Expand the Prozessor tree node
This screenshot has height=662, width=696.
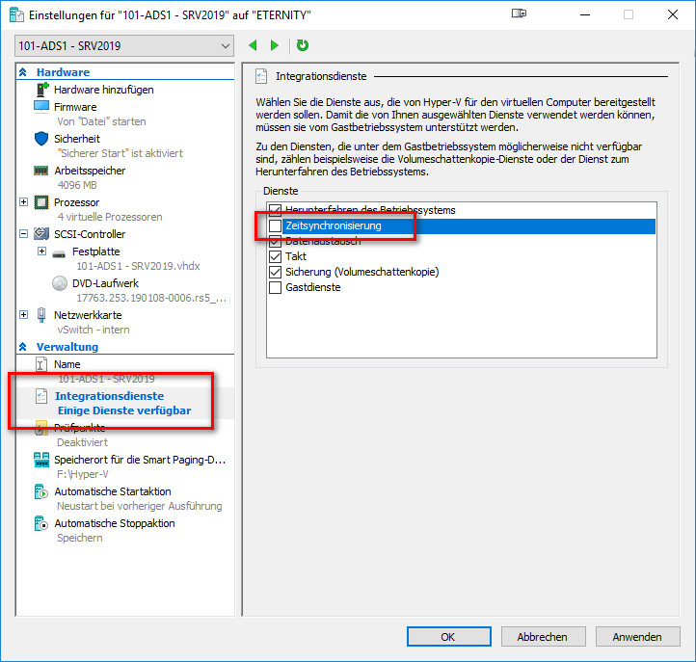tap(23, 202)
